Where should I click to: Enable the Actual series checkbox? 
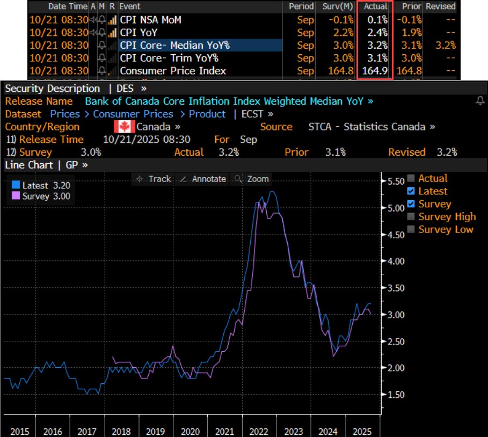pos(410,178)
